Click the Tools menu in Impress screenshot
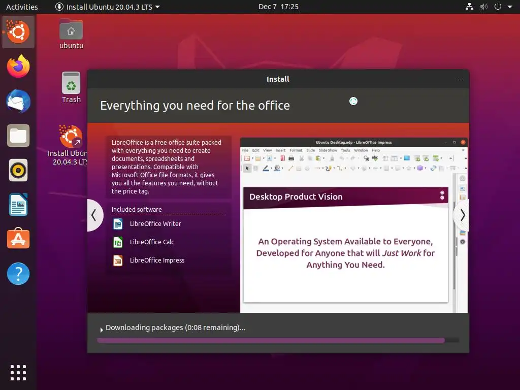Viewport: 520px width, 390px height. coord(345,150)
